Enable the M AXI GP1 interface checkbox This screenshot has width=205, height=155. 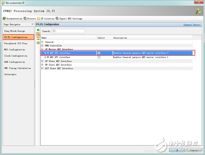99,57
